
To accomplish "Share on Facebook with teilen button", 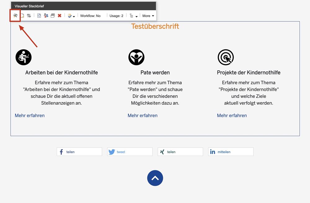I will (79, 152).
